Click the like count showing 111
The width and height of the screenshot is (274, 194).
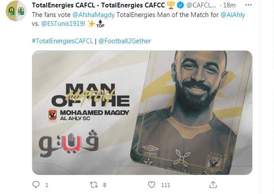165,185
